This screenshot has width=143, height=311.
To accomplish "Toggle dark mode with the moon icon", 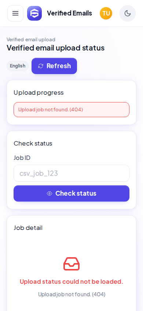I will tap(128, 13).
